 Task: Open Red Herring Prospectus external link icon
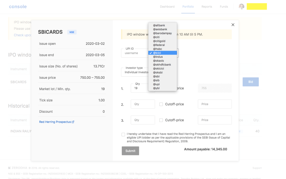coord(73,122)
